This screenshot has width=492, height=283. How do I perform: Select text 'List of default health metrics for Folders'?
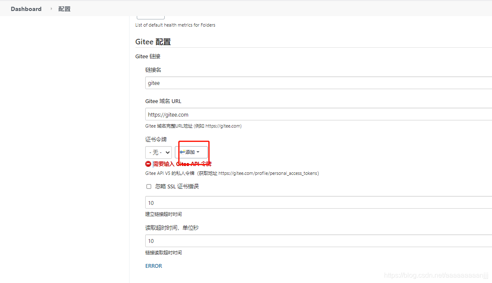click(175, 25)
